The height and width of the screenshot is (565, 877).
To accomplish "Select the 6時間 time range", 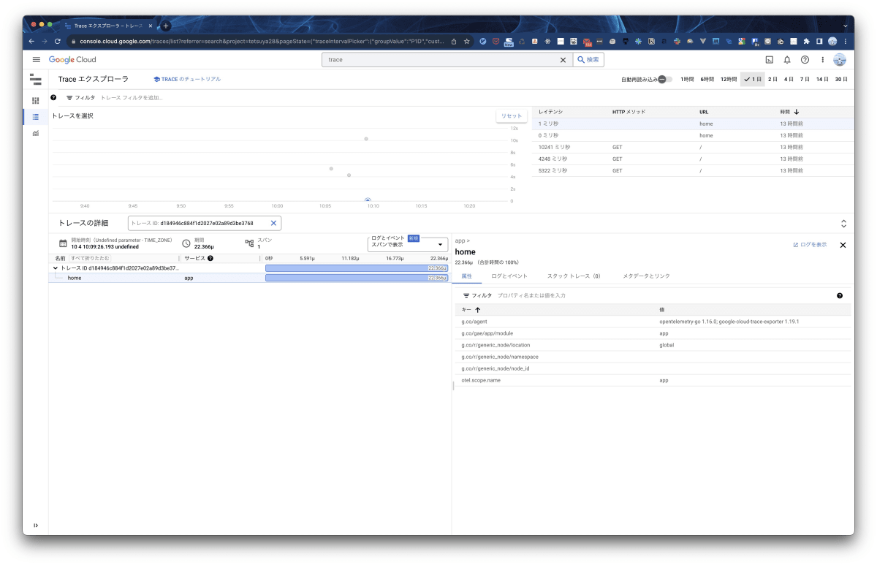I will [x=707, y=79].
